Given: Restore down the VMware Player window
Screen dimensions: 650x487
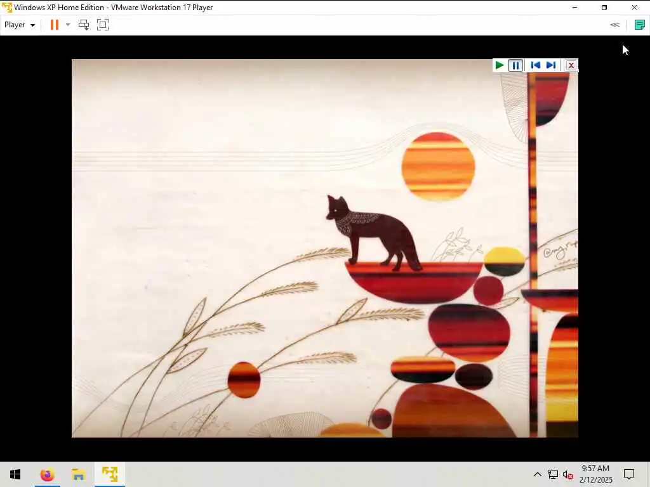Looking at the screenshot, I should click(604, 8).
